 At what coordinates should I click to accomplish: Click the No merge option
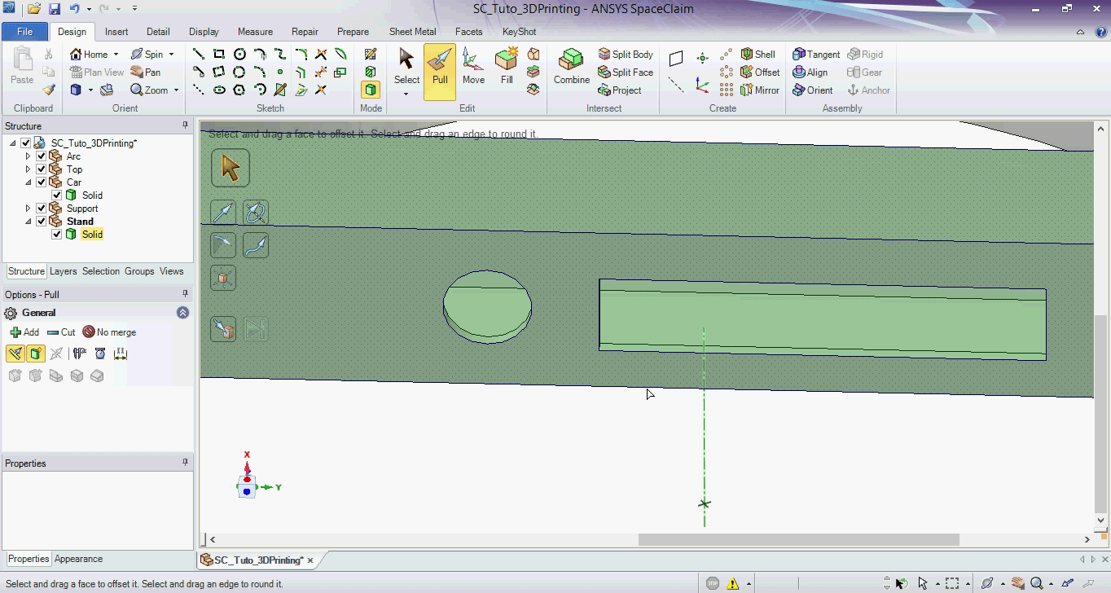coord(109,332)
